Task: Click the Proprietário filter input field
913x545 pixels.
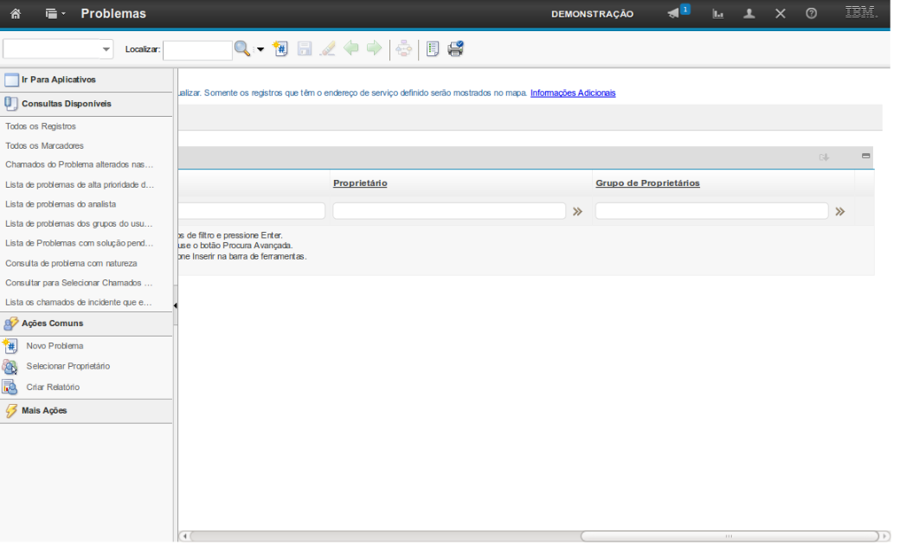Action: point(448,211)
